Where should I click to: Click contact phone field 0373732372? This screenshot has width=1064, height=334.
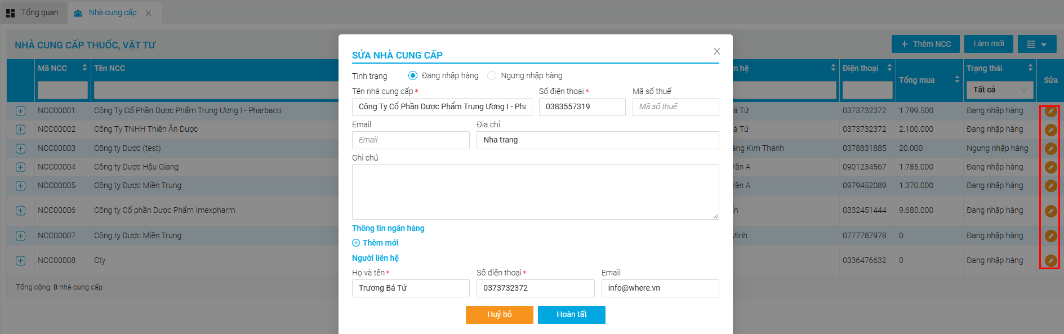[535, 288]
